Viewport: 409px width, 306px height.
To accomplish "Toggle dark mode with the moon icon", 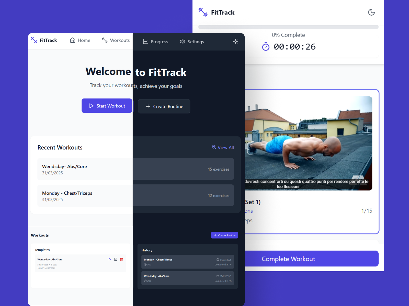I will coord(371,12).
